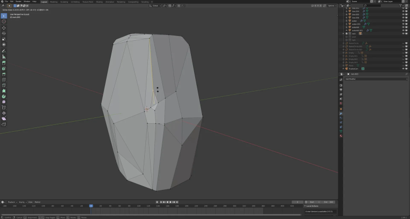The image size is (410, 219).
Task: Select the Move tool
Action: (4, 28)
